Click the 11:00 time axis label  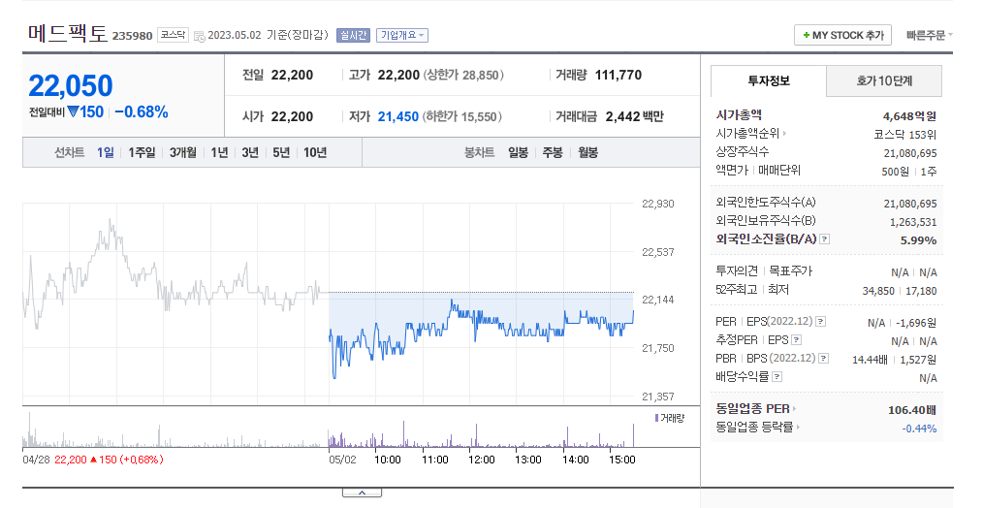tap(434, 460)
